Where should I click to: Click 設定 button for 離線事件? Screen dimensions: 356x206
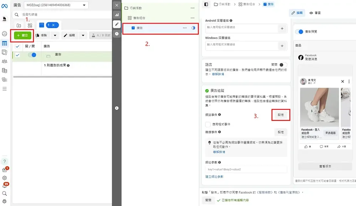(281, 132)
